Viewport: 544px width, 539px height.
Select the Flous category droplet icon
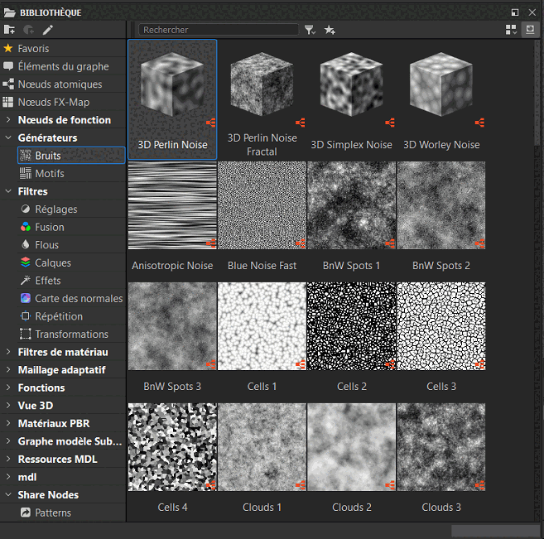(26, 245)
